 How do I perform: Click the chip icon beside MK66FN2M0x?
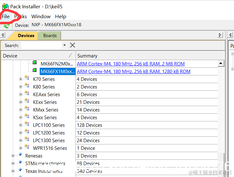35,62
